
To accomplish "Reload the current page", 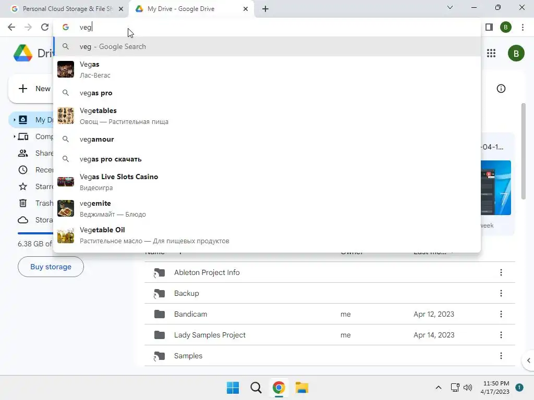I will pos(45,27).
